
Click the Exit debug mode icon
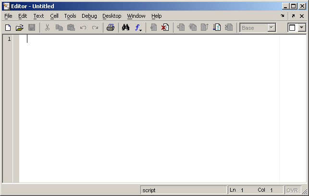229,27
